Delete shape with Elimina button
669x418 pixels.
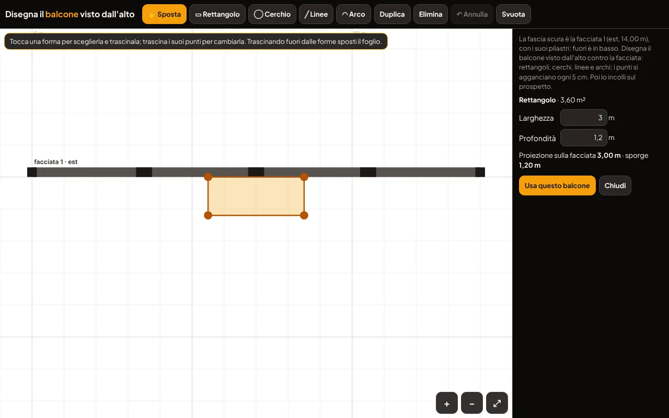coord(431,14)
